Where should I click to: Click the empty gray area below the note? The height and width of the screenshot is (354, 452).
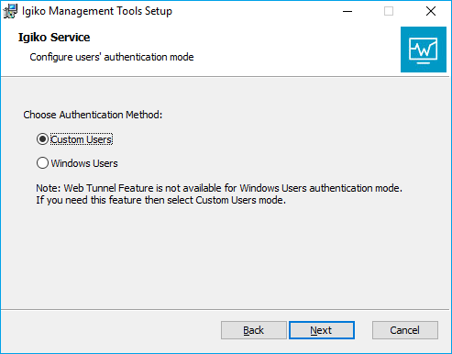point(226,257)
